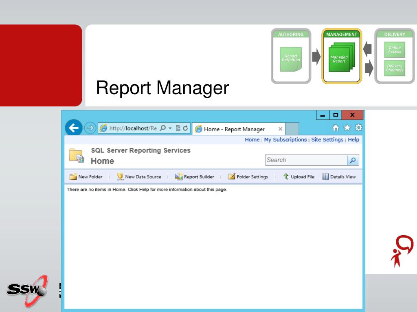Open Favorites with the star icon
Viewport: 417px width, 312px height.
pyautogui.click(x=347, y=128)
